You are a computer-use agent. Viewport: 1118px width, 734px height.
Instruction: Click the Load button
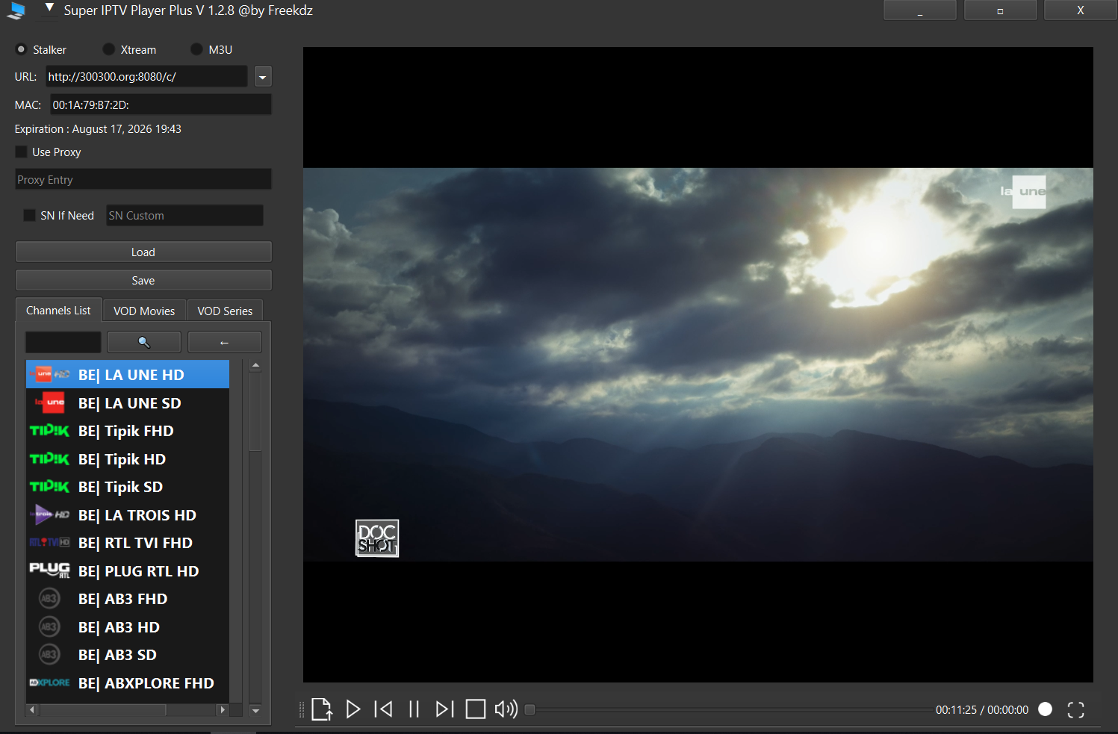[x=143, y=252]
